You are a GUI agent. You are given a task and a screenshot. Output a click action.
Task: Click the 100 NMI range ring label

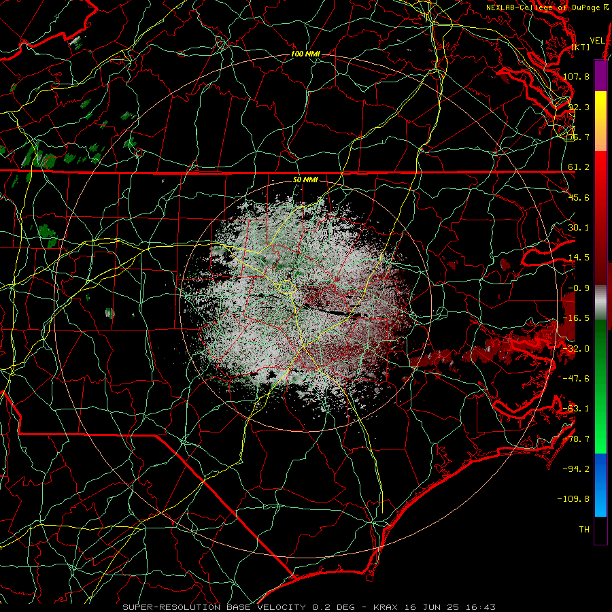pos(305,54)
